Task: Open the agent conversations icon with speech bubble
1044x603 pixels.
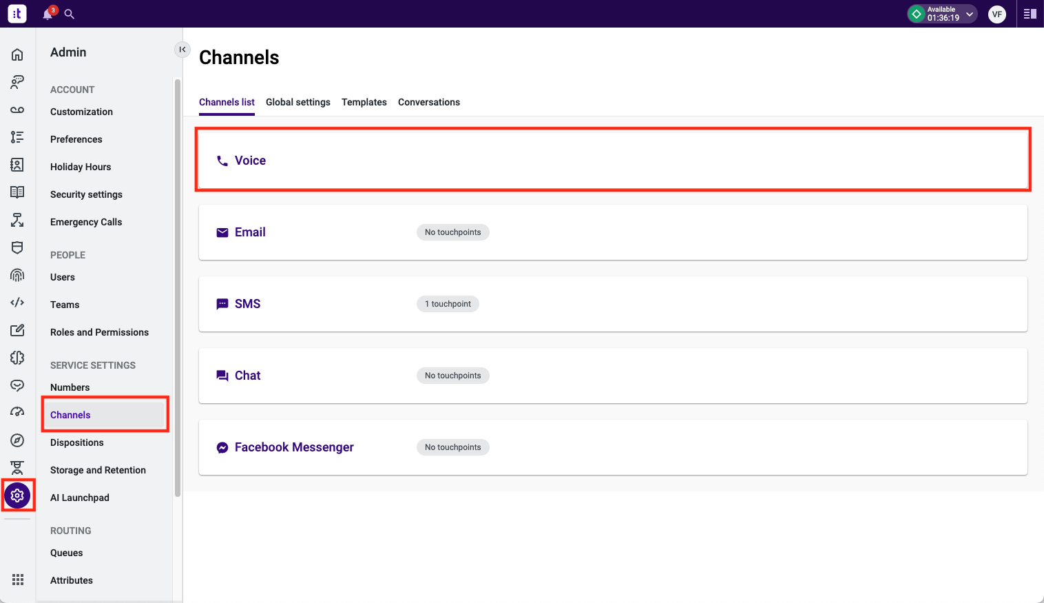Action: pos(17,82)
